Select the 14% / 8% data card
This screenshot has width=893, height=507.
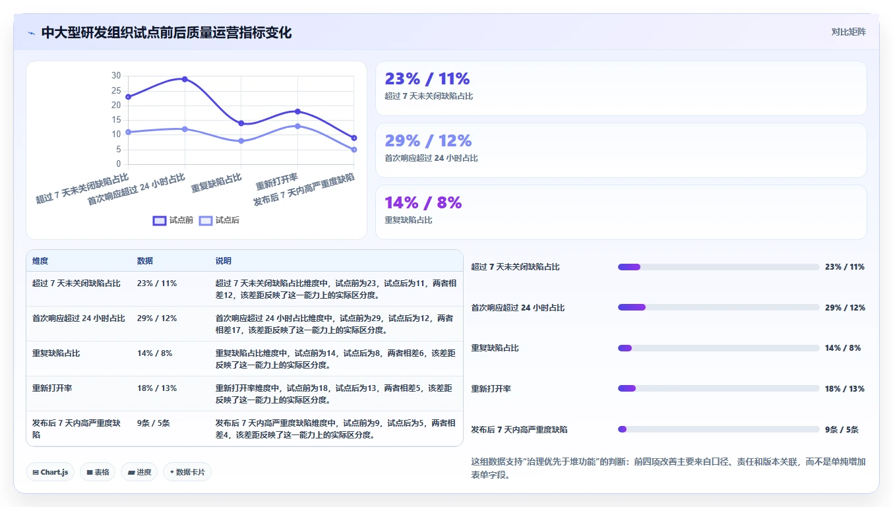click(x=621, y=212)
